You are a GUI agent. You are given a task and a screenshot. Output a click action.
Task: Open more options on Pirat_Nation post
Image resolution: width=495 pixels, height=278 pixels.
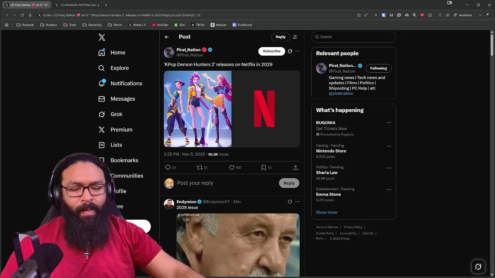point(297,51)
